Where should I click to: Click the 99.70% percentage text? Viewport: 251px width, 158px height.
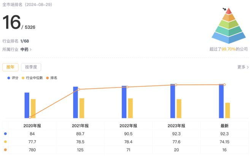click(229, 49)
